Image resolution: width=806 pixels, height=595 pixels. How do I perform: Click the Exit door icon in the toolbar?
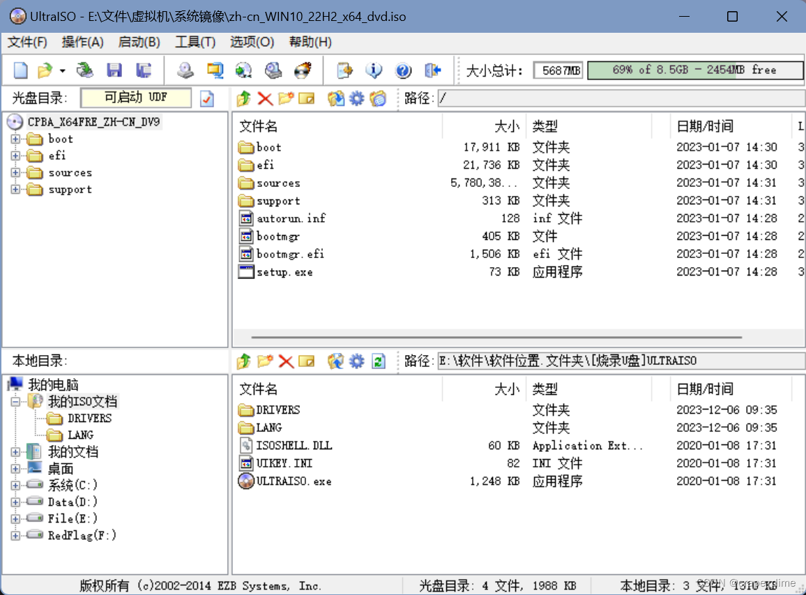433,70
